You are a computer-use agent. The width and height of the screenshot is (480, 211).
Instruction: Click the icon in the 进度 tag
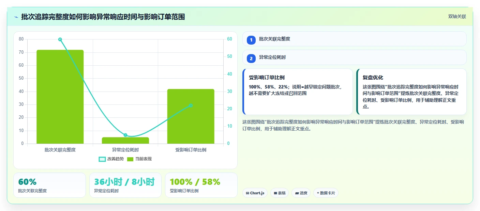[x=297, y=193]
